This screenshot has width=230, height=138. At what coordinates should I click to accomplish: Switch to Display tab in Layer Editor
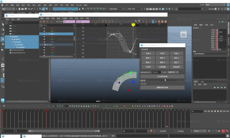[x=196, y=82]
